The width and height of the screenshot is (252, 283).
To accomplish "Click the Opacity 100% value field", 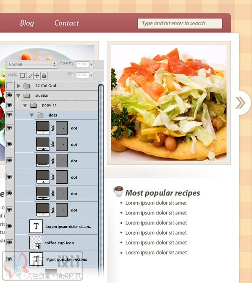I will 82,64.
